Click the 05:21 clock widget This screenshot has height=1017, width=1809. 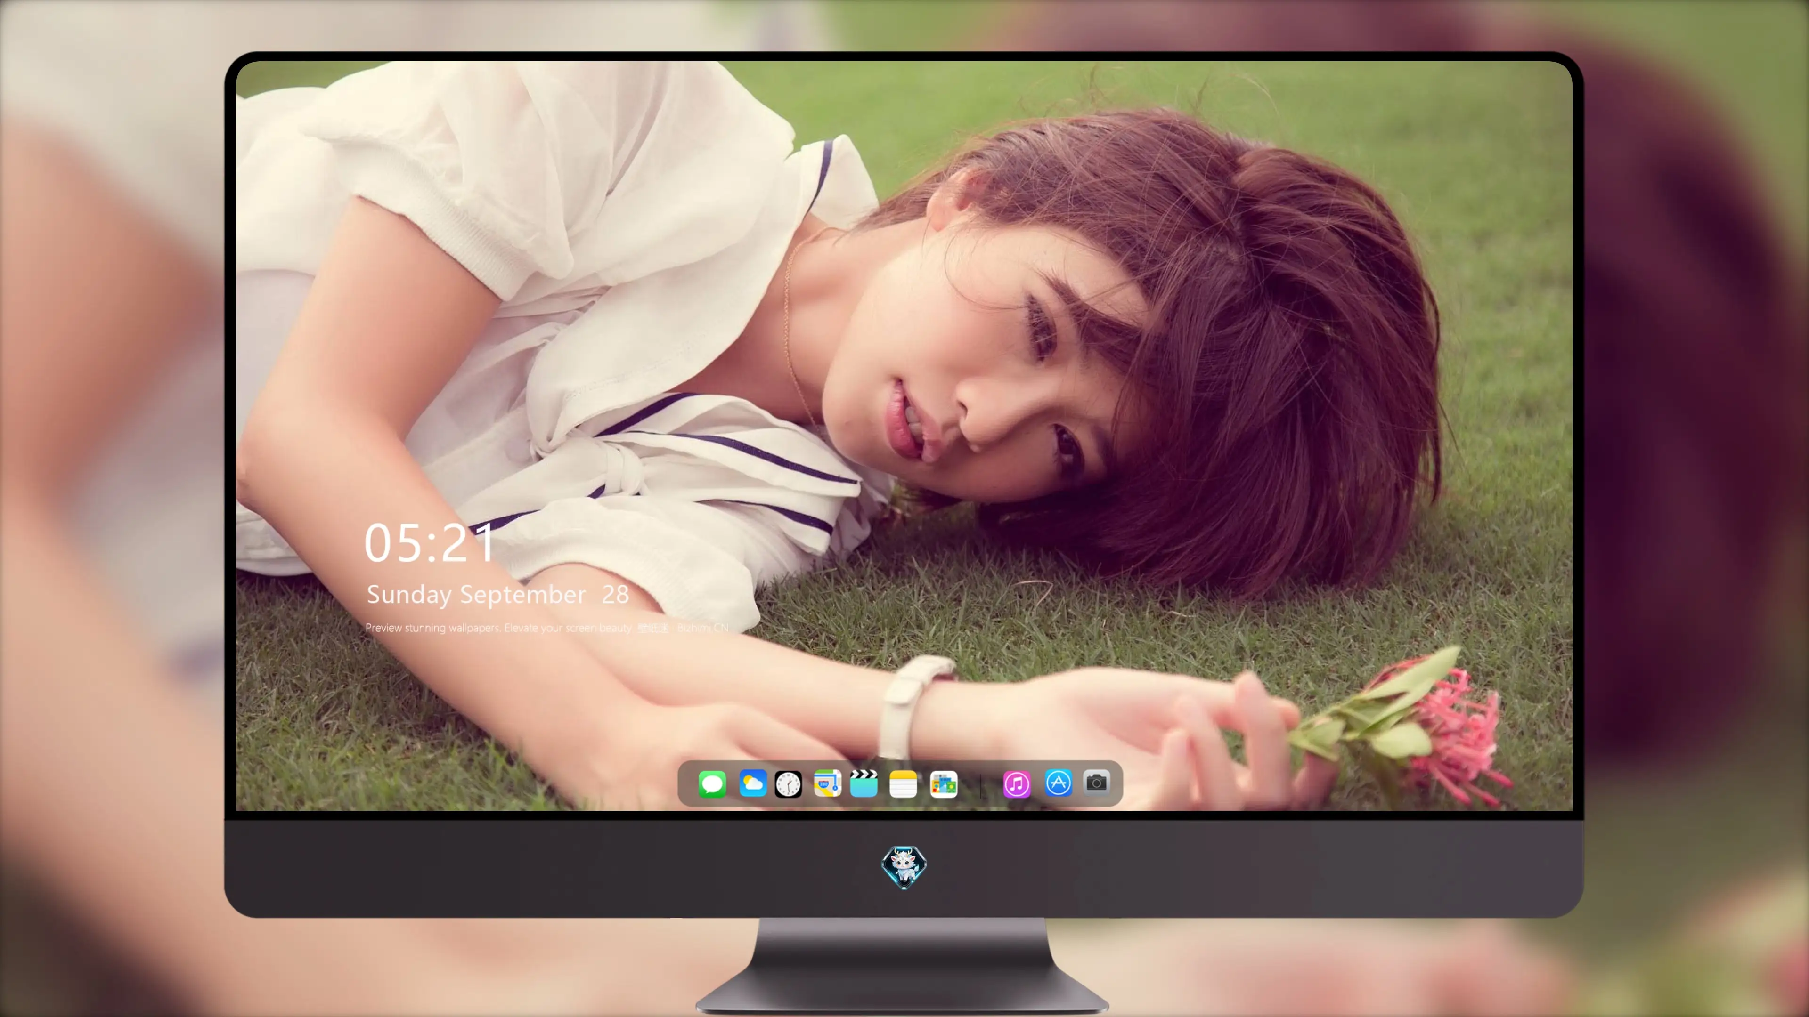point(429,542)
